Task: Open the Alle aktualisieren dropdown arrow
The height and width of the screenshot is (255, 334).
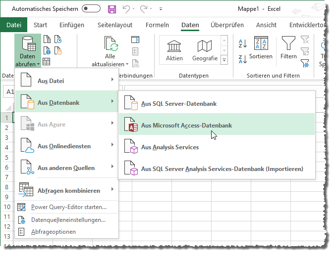Action: pyautogui.click(x=127, y=64)
